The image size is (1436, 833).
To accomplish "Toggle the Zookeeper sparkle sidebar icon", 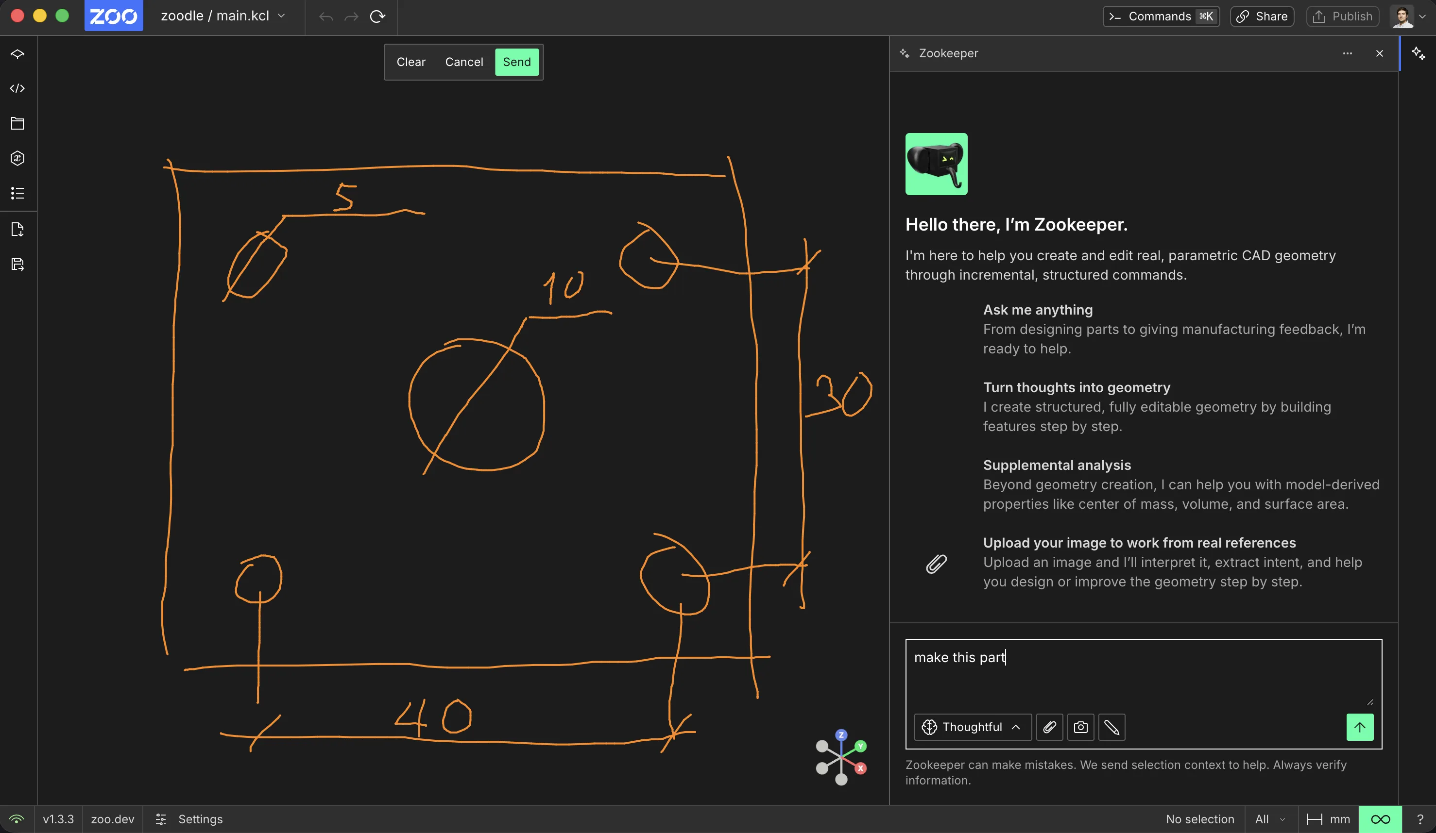I will pyautogui.click(x=1419, y=53).
